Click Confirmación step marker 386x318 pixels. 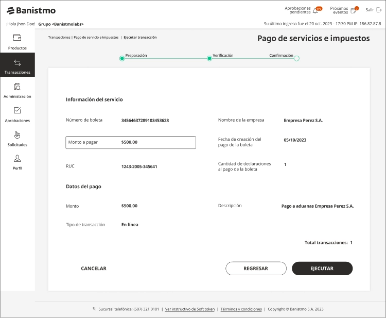[296, 58]
